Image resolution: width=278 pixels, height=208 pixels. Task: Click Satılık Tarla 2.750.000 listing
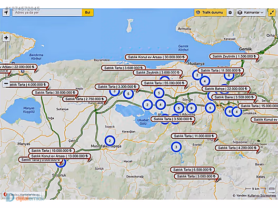pos(84,99)
